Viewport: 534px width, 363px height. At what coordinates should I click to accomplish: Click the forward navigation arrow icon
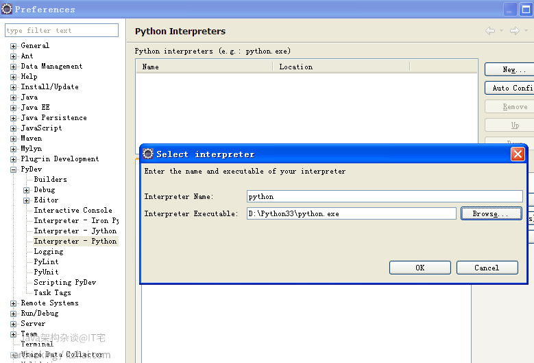tap(514, 31)
